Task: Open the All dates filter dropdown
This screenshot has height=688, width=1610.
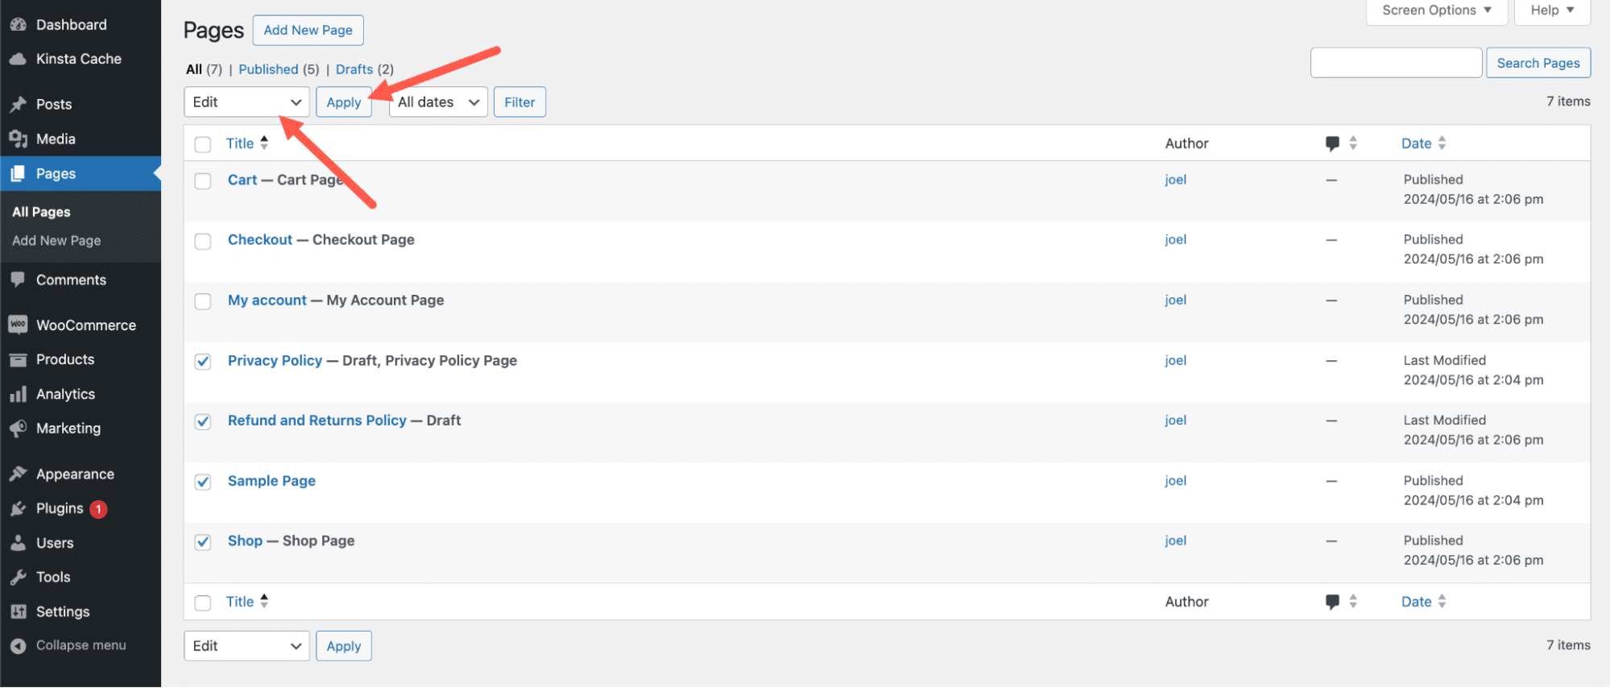Action: pos(438,102)
